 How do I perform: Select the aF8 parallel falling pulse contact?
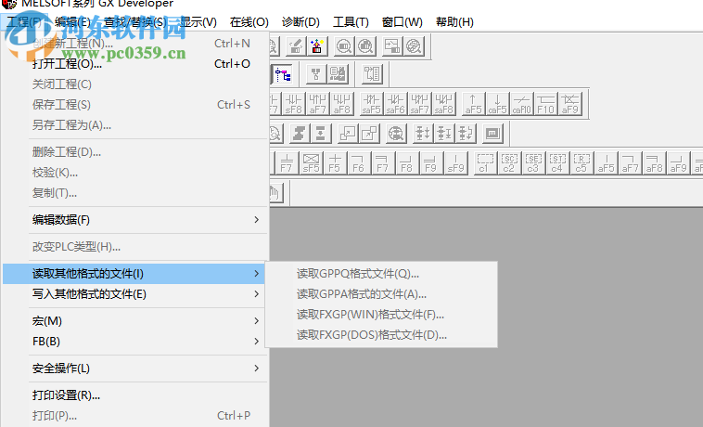(x=341, y=104)
